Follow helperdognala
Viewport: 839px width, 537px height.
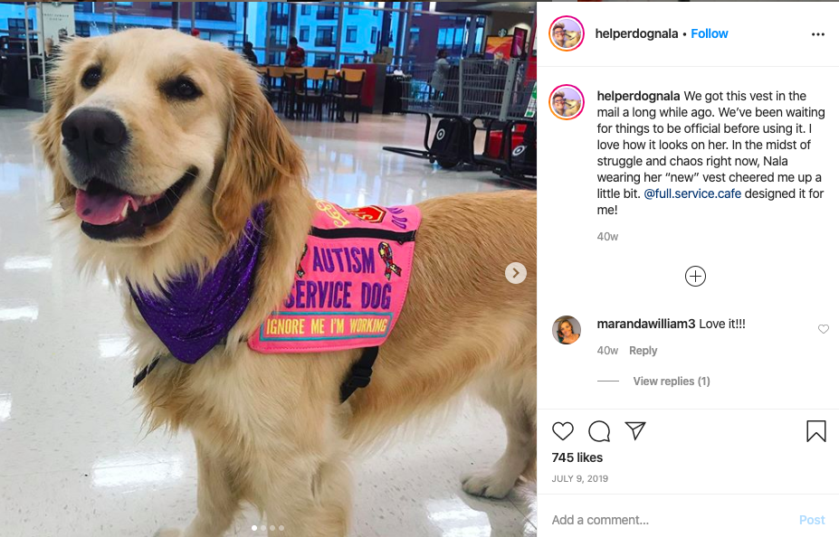click(x=709, y=33)
